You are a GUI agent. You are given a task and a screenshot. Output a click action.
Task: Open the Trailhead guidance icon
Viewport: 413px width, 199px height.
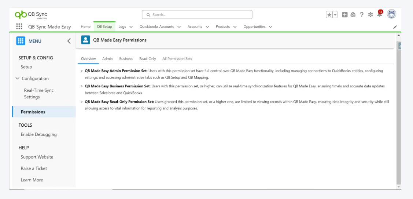tap(353, 15)
